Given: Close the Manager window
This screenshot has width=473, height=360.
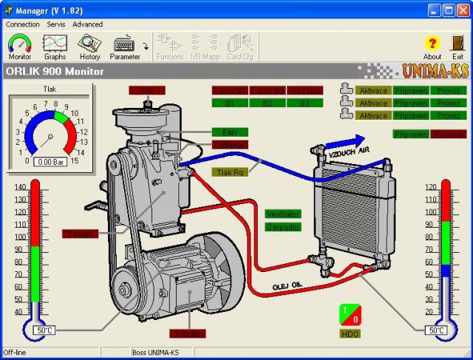Looking at the screenshot, I should [x=463, y=10].
